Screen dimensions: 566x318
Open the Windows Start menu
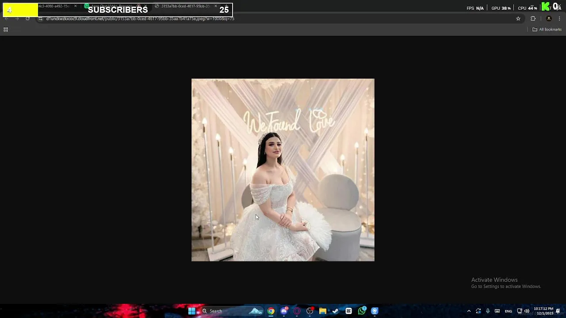(192, 311)
